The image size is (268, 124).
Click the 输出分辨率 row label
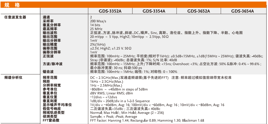coord(52,41)
